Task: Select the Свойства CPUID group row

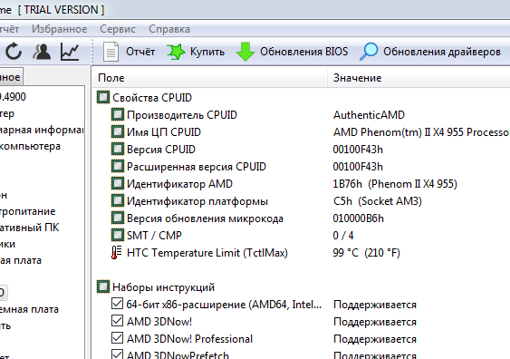Action: click(x=152, y=97)
